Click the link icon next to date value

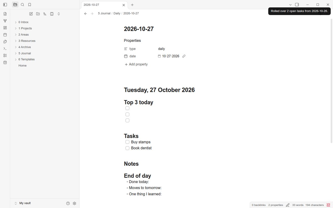[184, 56]
